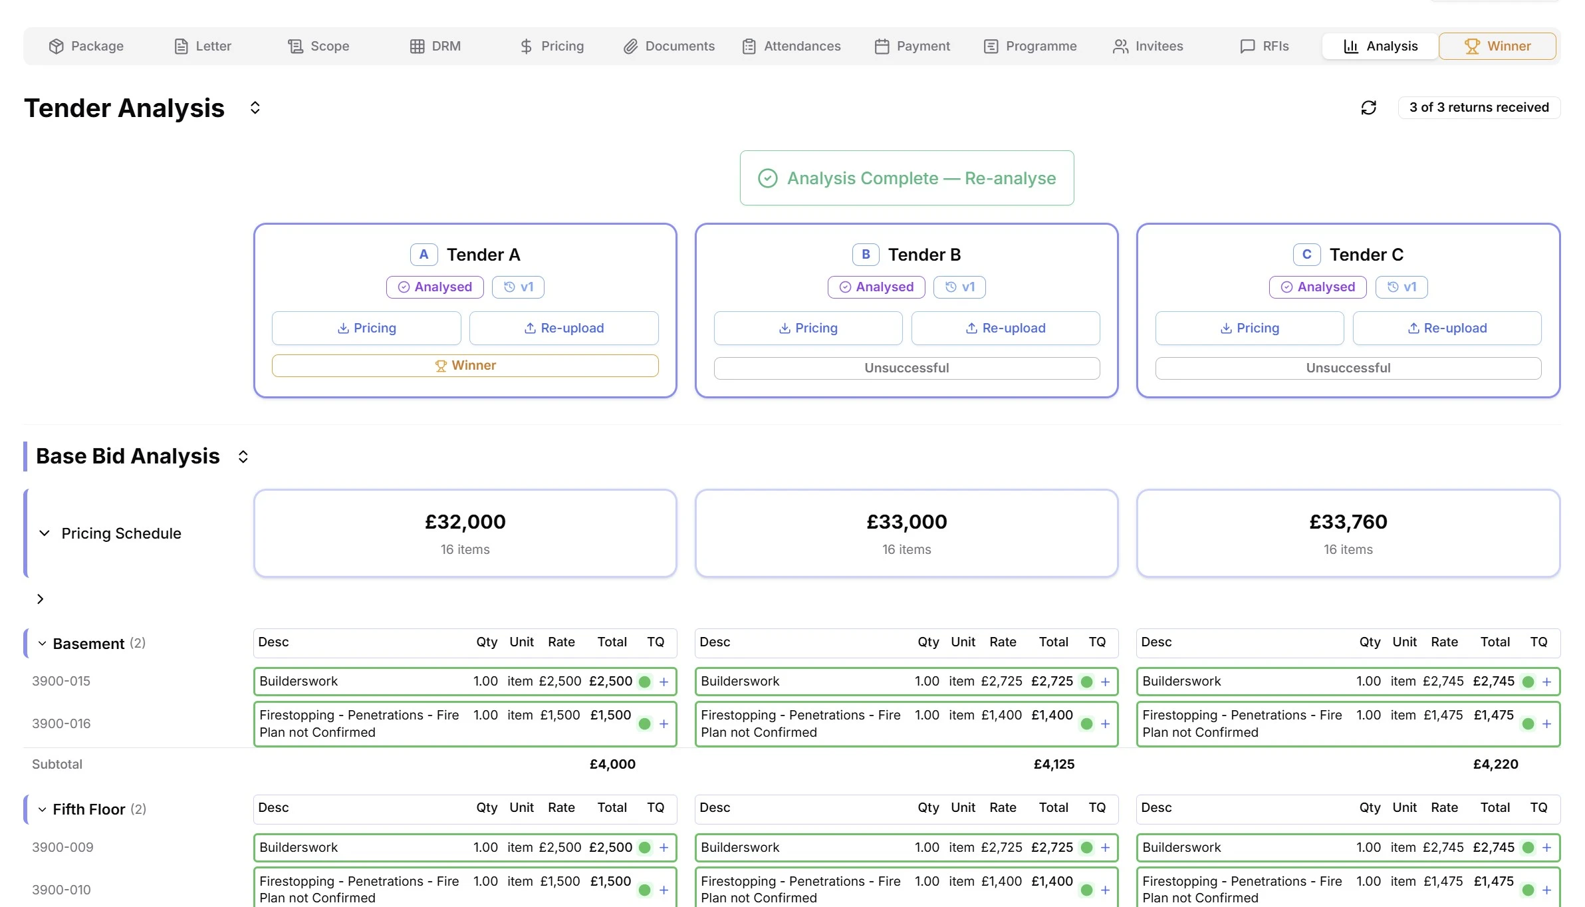Switch to the Analysis tab

coord(1380,46)
